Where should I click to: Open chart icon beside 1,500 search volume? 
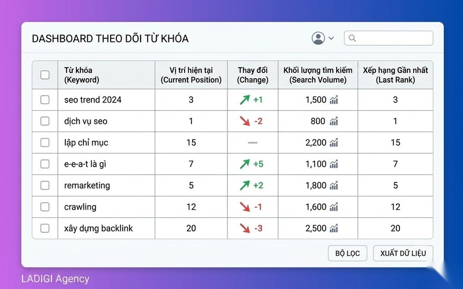click(334, 100)
